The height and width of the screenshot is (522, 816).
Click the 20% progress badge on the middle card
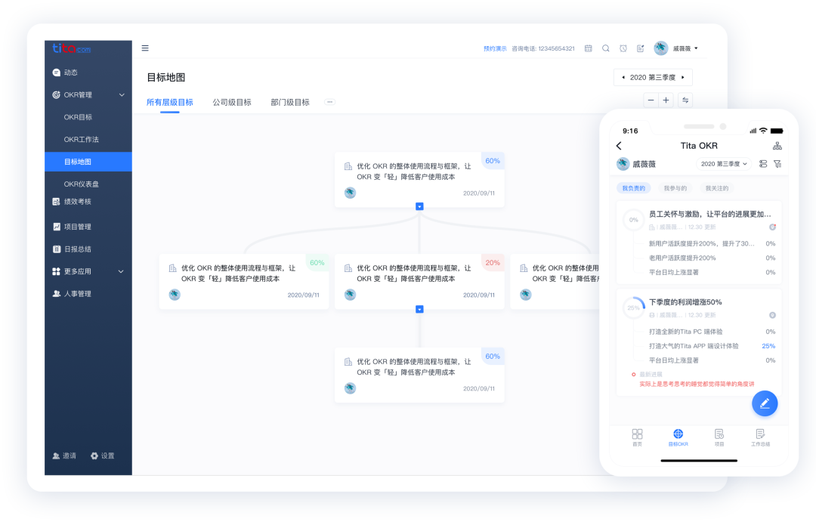pyautogui.click(x=493, y=263)
